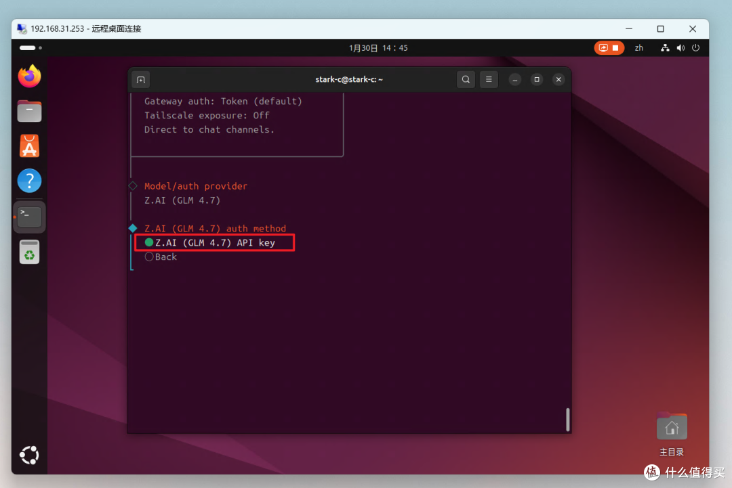
Task: Open the Help icon in dock
Action: (x=29, y=181)
